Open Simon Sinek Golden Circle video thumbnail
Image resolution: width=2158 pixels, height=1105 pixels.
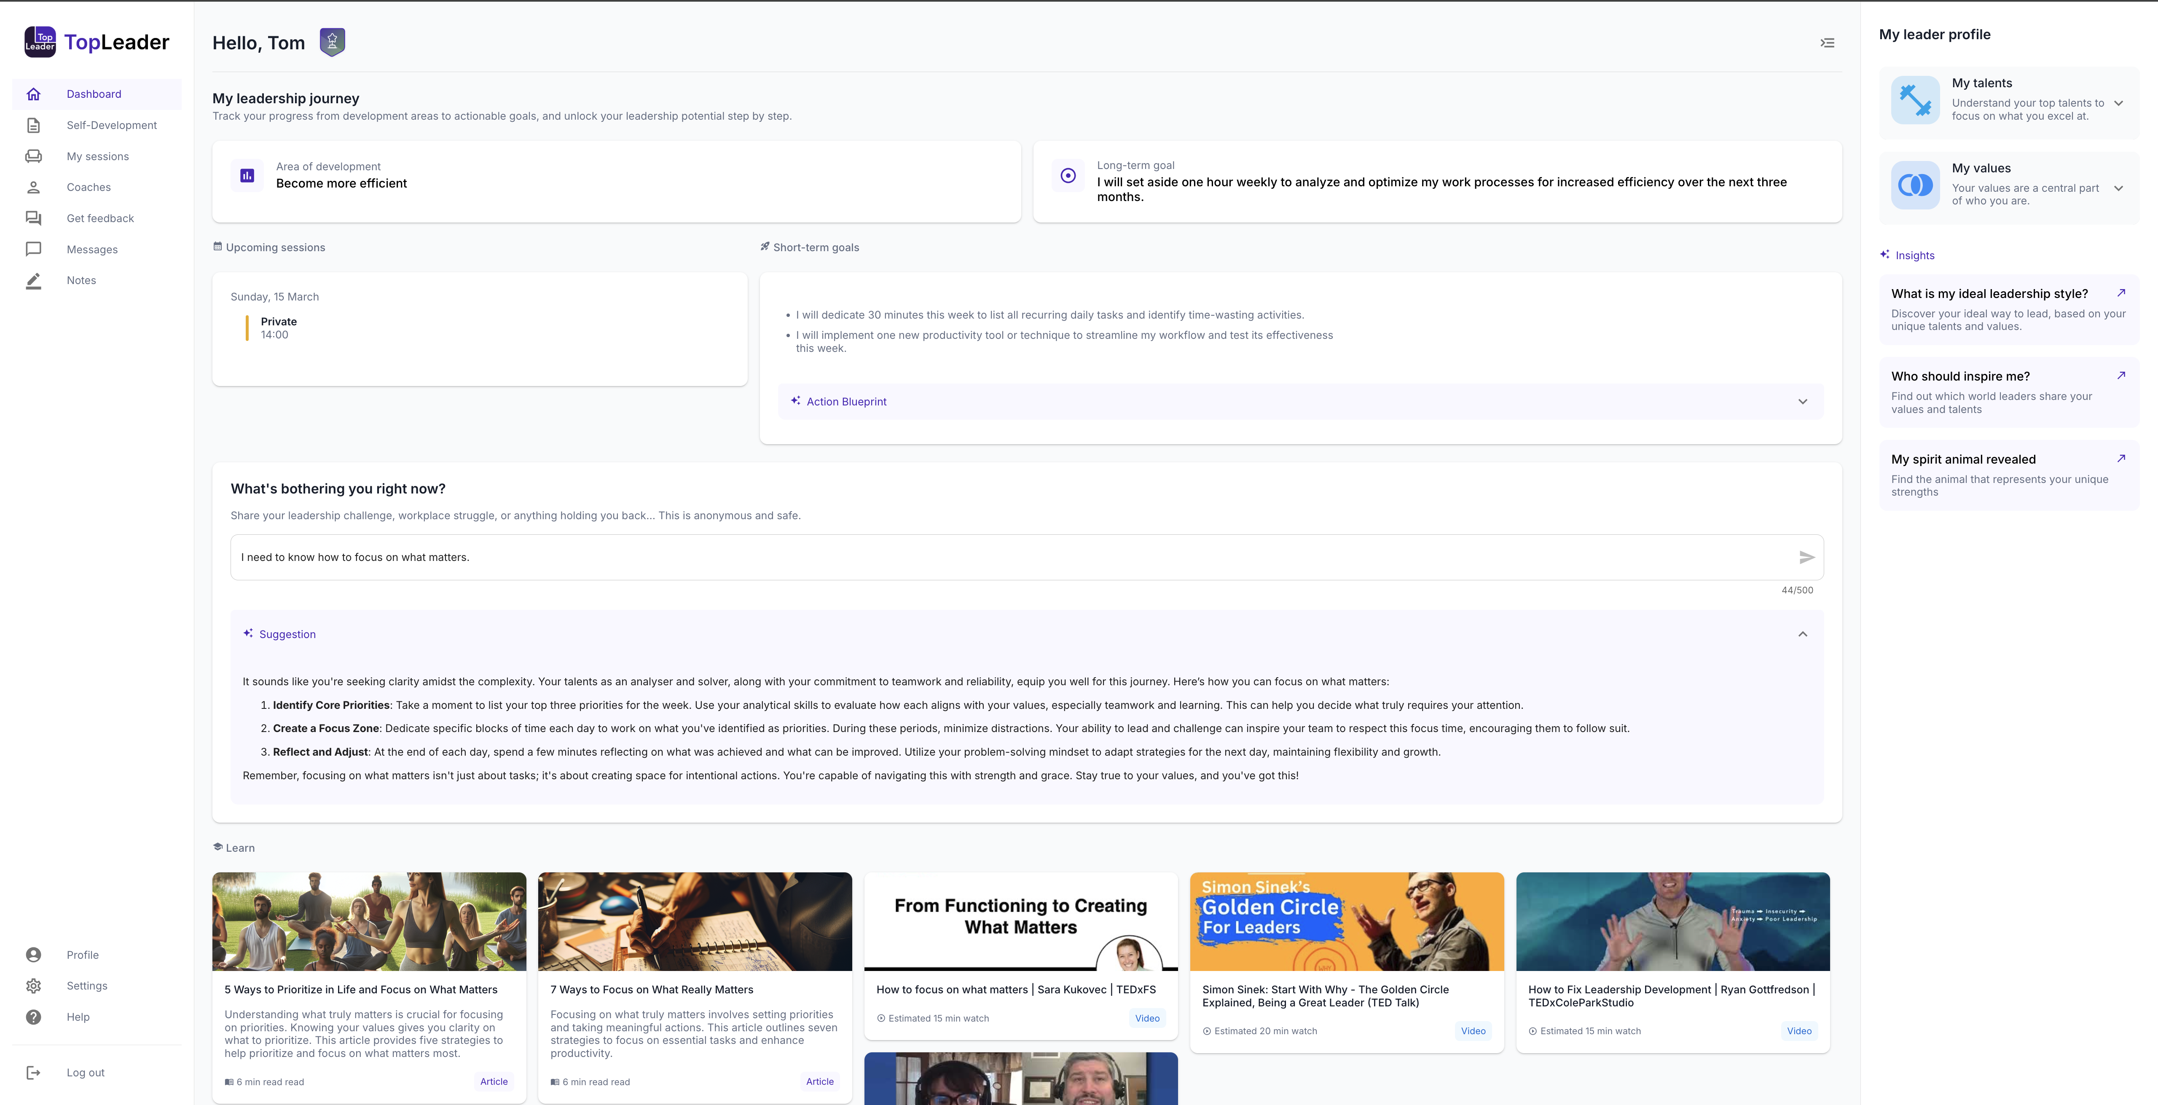pyautogui.click(x=1346, y=922)
